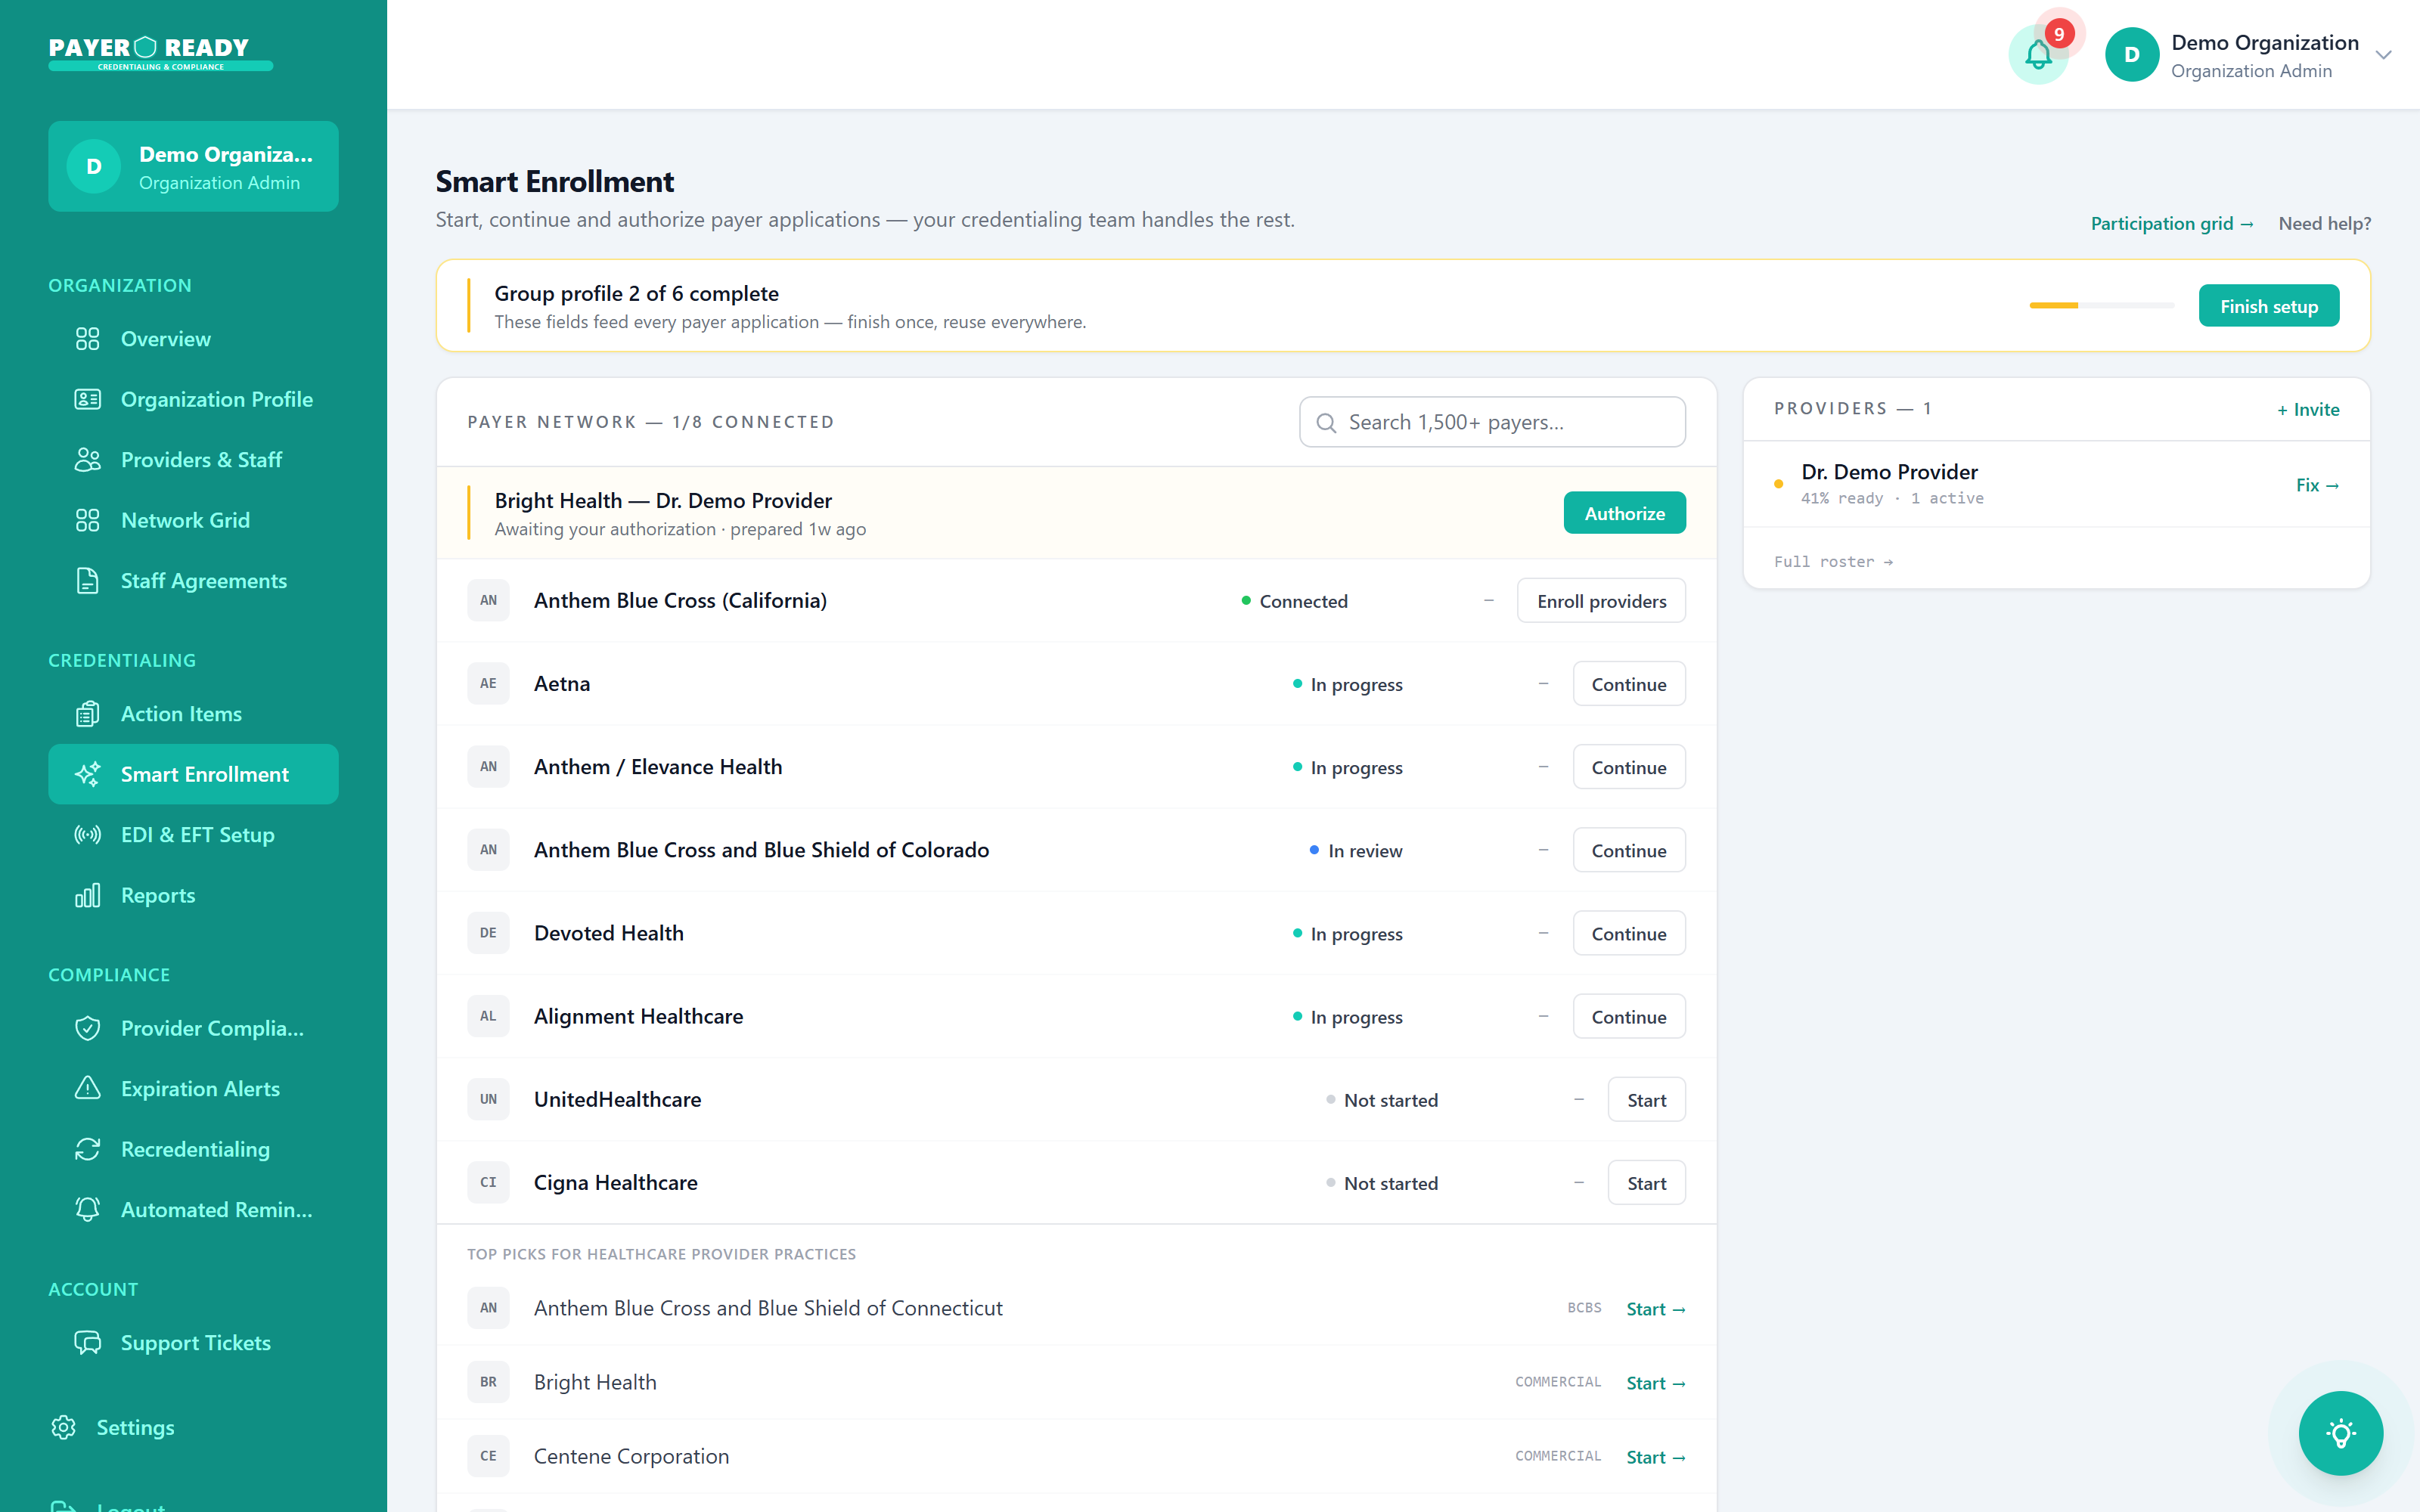The height and width of the screenshot is (1512, 2420).
Task: Open the Participation grid link
Action: point(2171,224)
